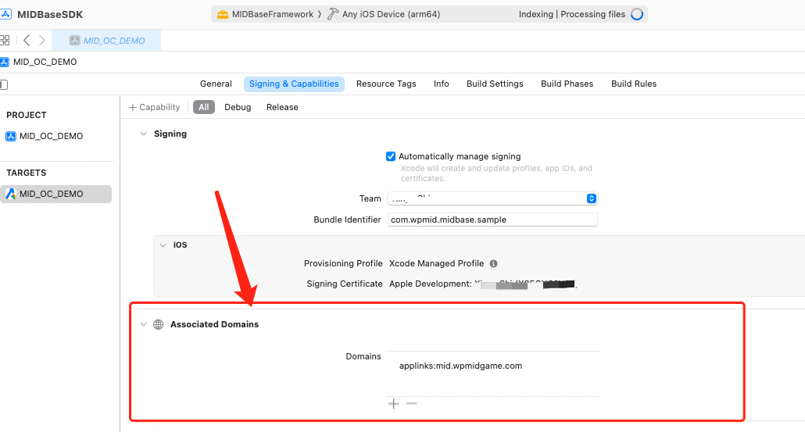Select the MIDBaseFramework scheme
805x432 pixels.
point(273,14)
